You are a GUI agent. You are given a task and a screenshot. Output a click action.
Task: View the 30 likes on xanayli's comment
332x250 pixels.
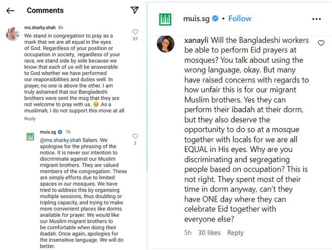click(209, 233)
